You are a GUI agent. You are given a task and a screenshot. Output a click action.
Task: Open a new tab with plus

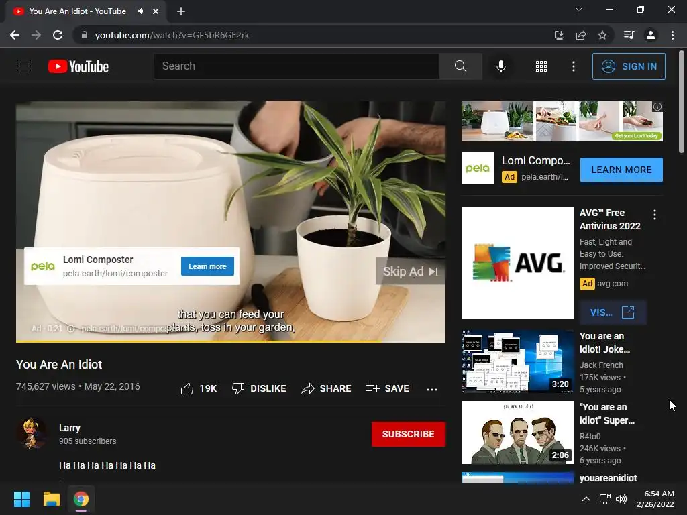(x=181, y=11)
